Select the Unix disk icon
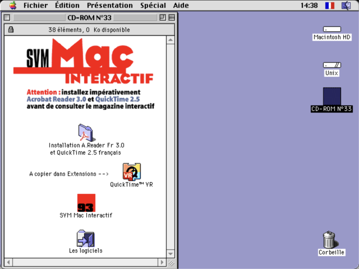The image size is (359, 269). [x=332, y=65]
